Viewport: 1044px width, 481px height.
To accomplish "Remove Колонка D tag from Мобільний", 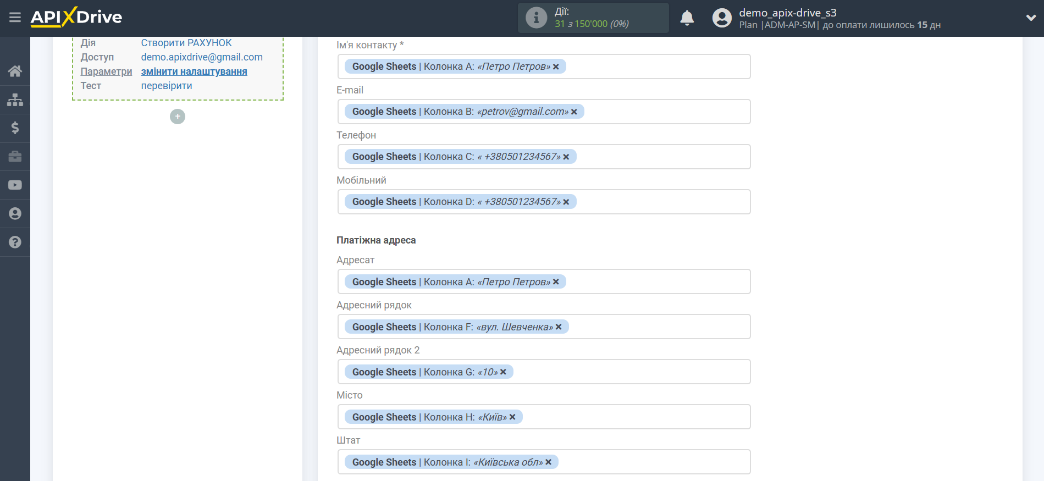I will point(566,202).
